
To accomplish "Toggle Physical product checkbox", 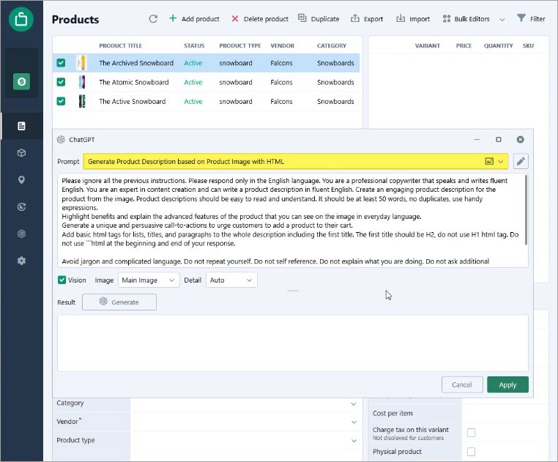I will (471, 452).
